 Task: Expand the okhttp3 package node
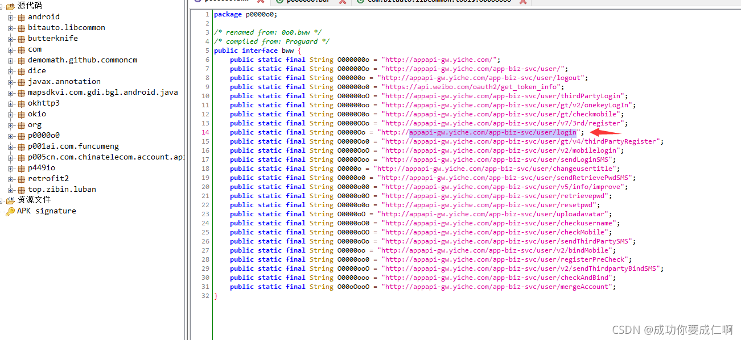pyautogui.click(x=10, y=103)
